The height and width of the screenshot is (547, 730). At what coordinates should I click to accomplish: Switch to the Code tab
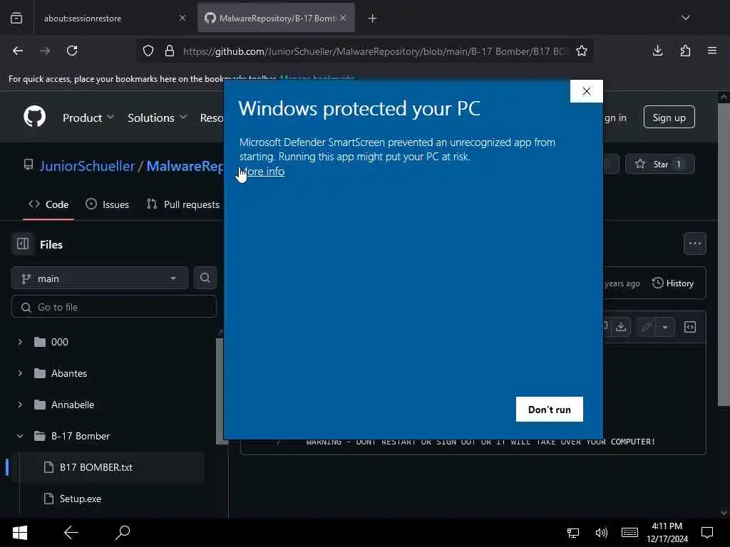pos(48,204)
